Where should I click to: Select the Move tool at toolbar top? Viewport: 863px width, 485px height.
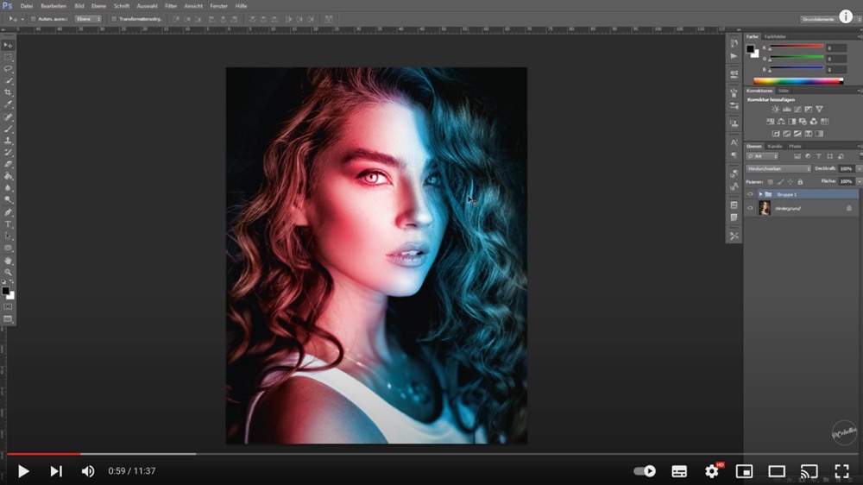9,45
